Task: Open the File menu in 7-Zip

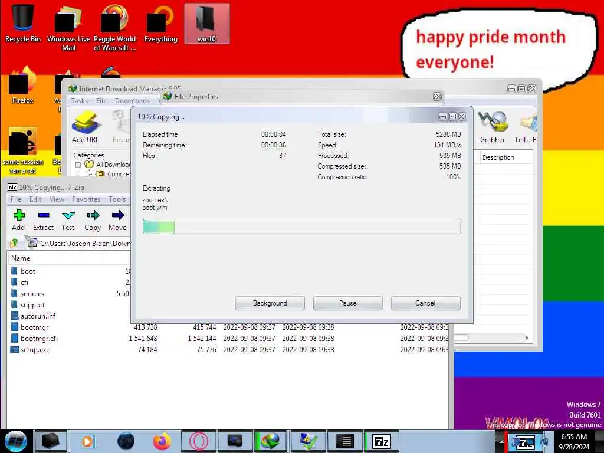Action: [16, 199]
